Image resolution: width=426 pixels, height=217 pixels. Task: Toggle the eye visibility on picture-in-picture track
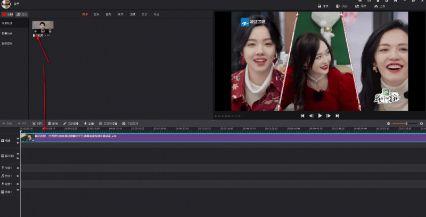pos(18,155)
